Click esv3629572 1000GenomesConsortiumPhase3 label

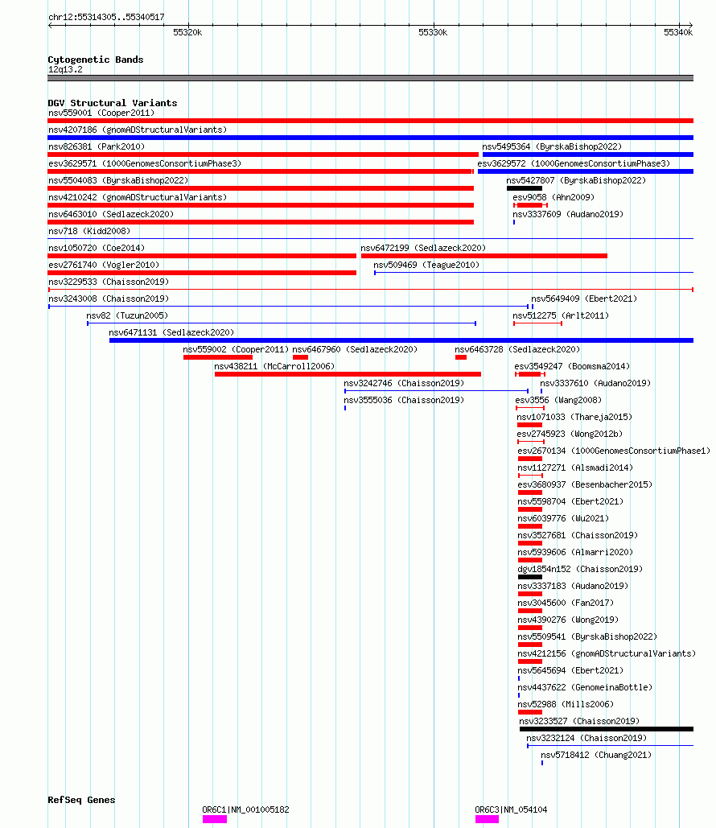tap(574, 163)
